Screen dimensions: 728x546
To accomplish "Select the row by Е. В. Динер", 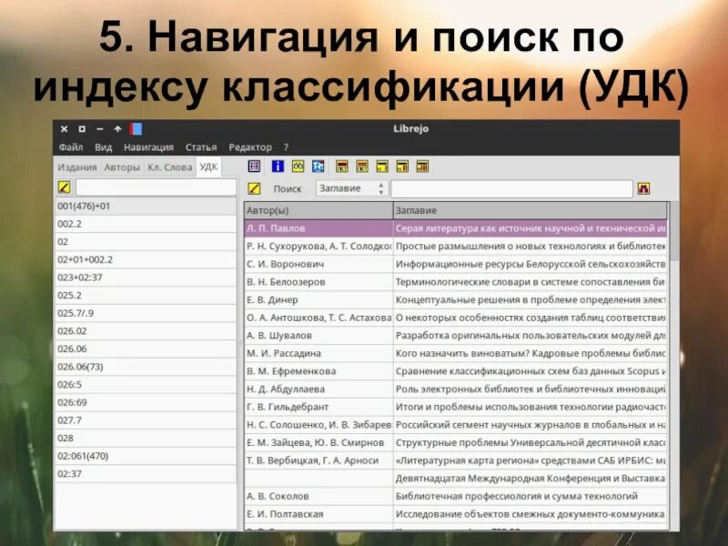I will (456, 300).
